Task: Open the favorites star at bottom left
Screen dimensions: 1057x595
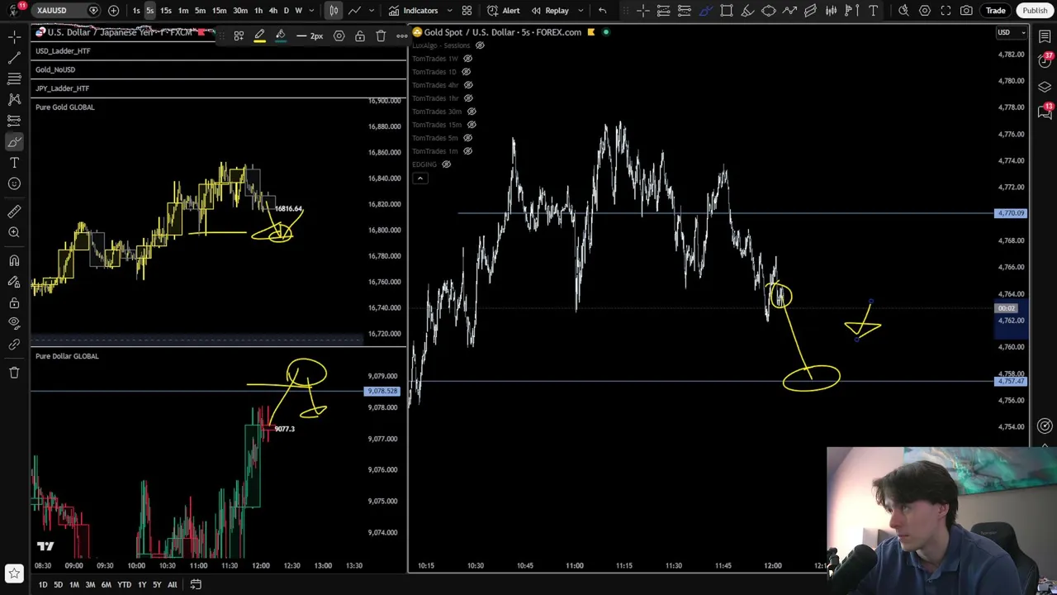Action: (x=14, y=573)
